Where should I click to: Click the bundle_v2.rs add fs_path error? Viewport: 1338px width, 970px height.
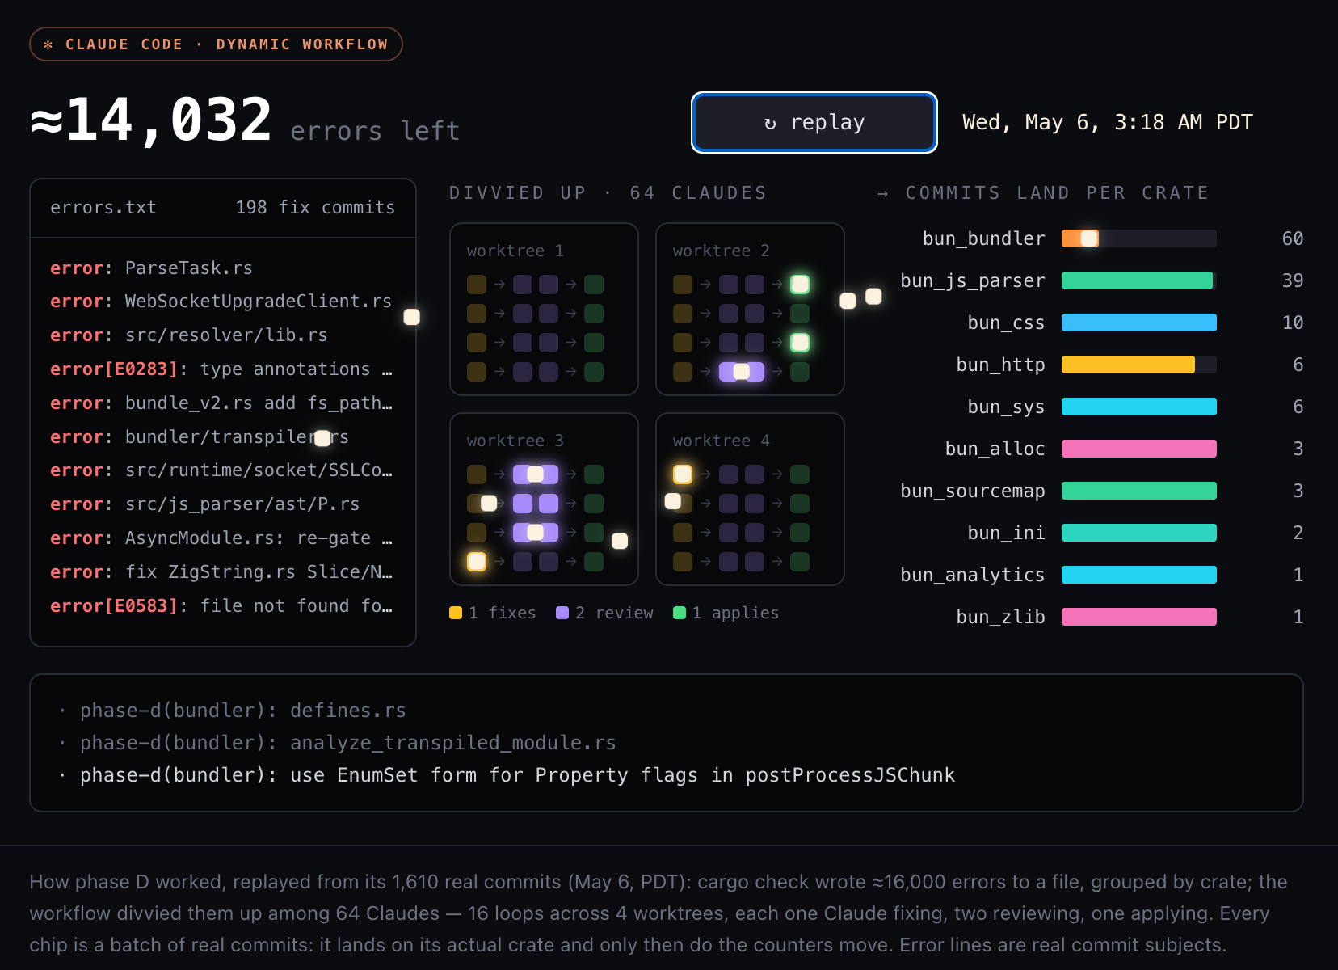pos(221,403)
